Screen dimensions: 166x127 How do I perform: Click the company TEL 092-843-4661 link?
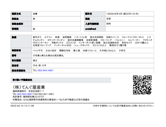point(25,94)
